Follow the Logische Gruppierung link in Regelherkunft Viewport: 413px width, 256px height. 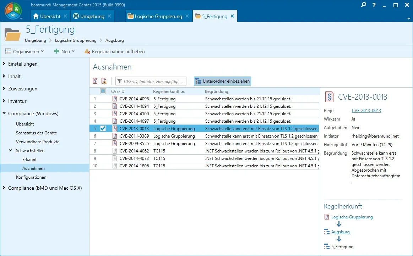click(x=352, y=217)
